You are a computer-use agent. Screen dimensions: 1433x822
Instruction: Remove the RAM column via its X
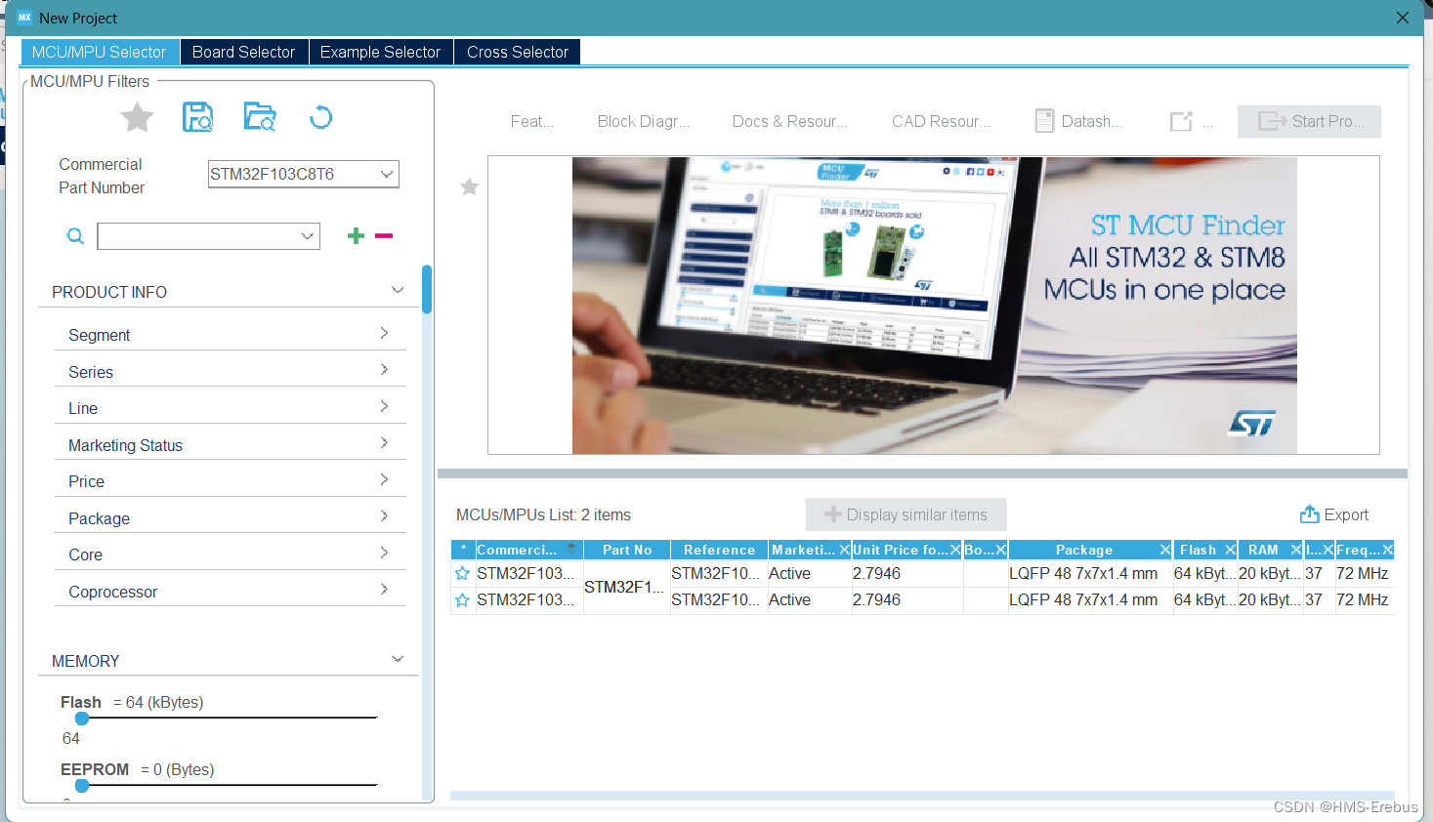pos(1295,550)
